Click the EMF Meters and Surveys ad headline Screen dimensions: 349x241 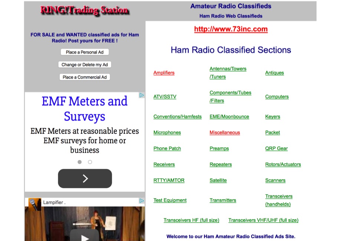pyautogui.click(x=85, y=108)
